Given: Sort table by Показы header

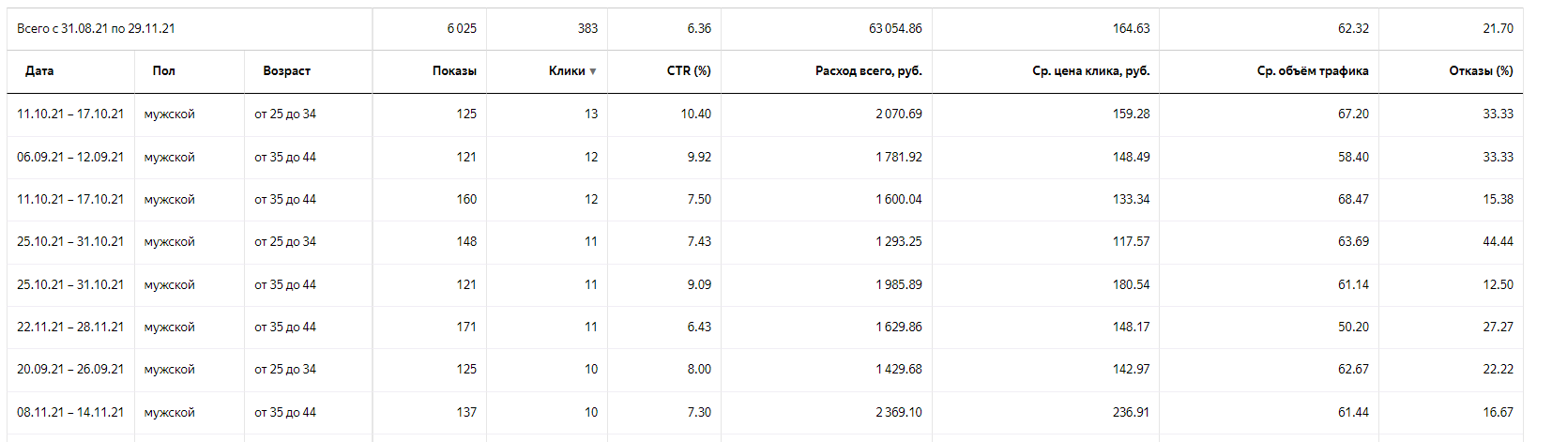Looking at the screenshot, I should coord(454,71).
